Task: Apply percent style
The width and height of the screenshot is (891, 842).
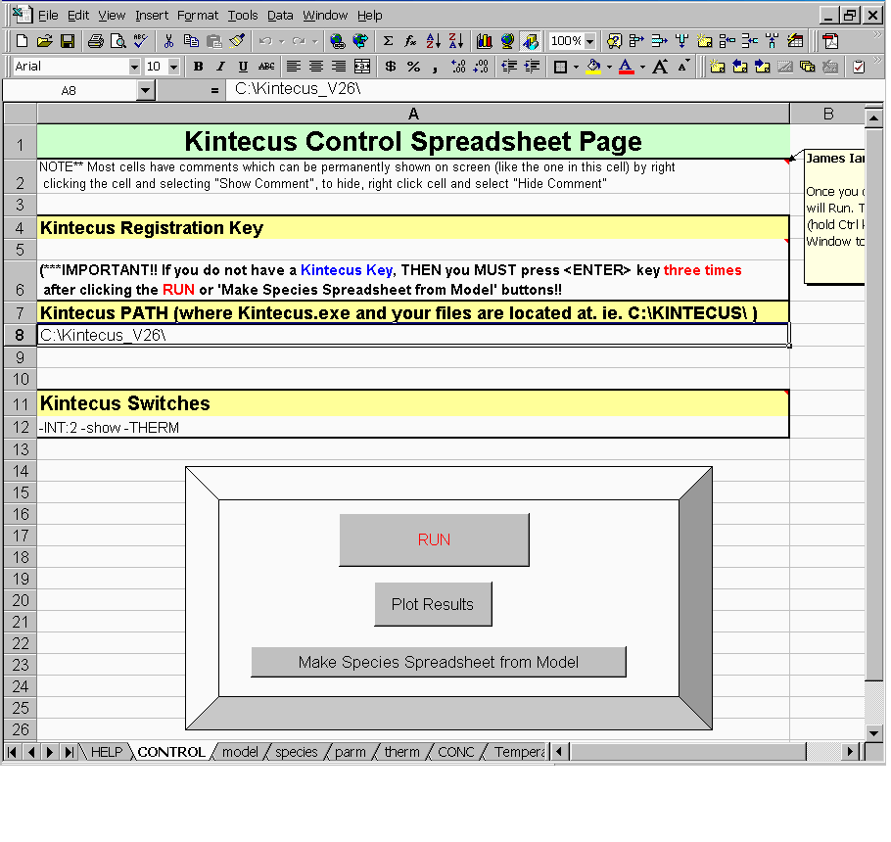Action: coord(413,67)
